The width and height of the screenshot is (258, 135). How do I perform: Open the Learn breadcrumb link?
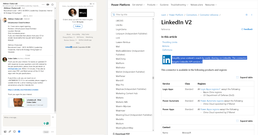164,15
